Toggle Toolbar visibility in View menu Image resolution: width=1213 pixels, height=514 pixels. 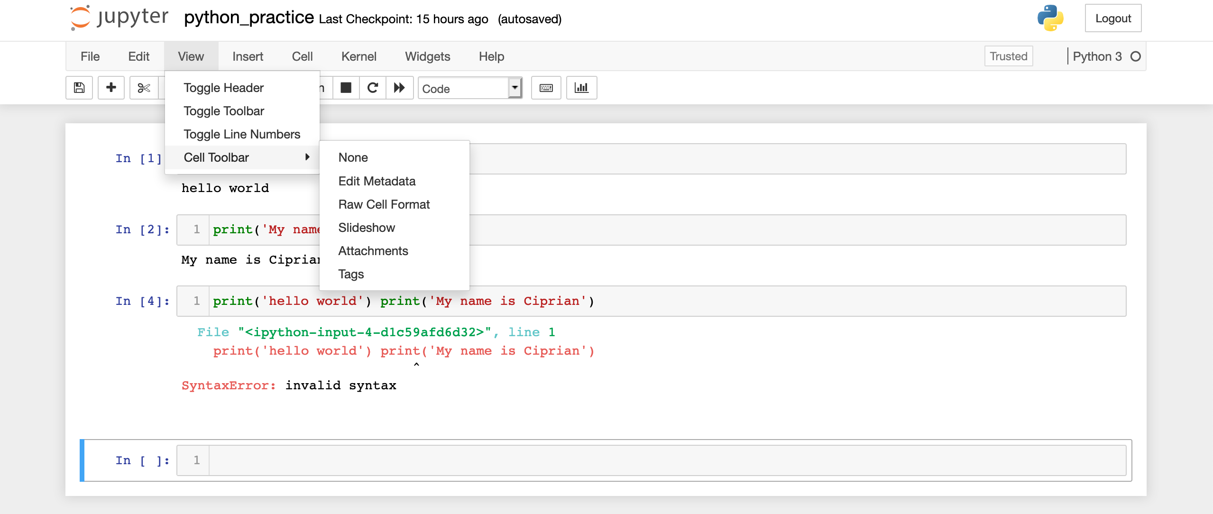point(224,111)
